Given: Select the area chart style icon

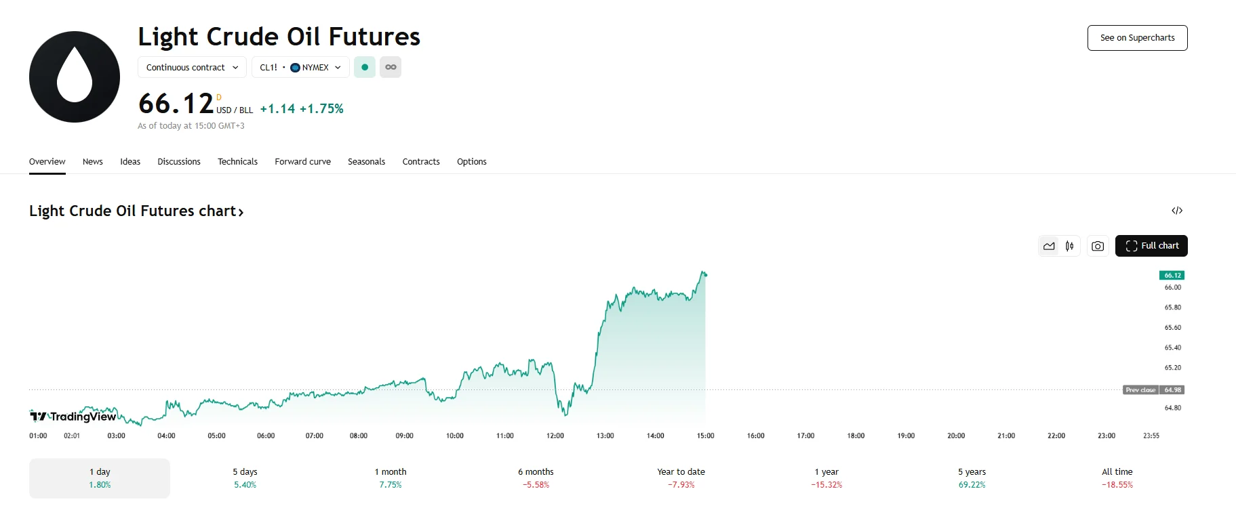Looking at the screenshot, I should [1048, 245].
